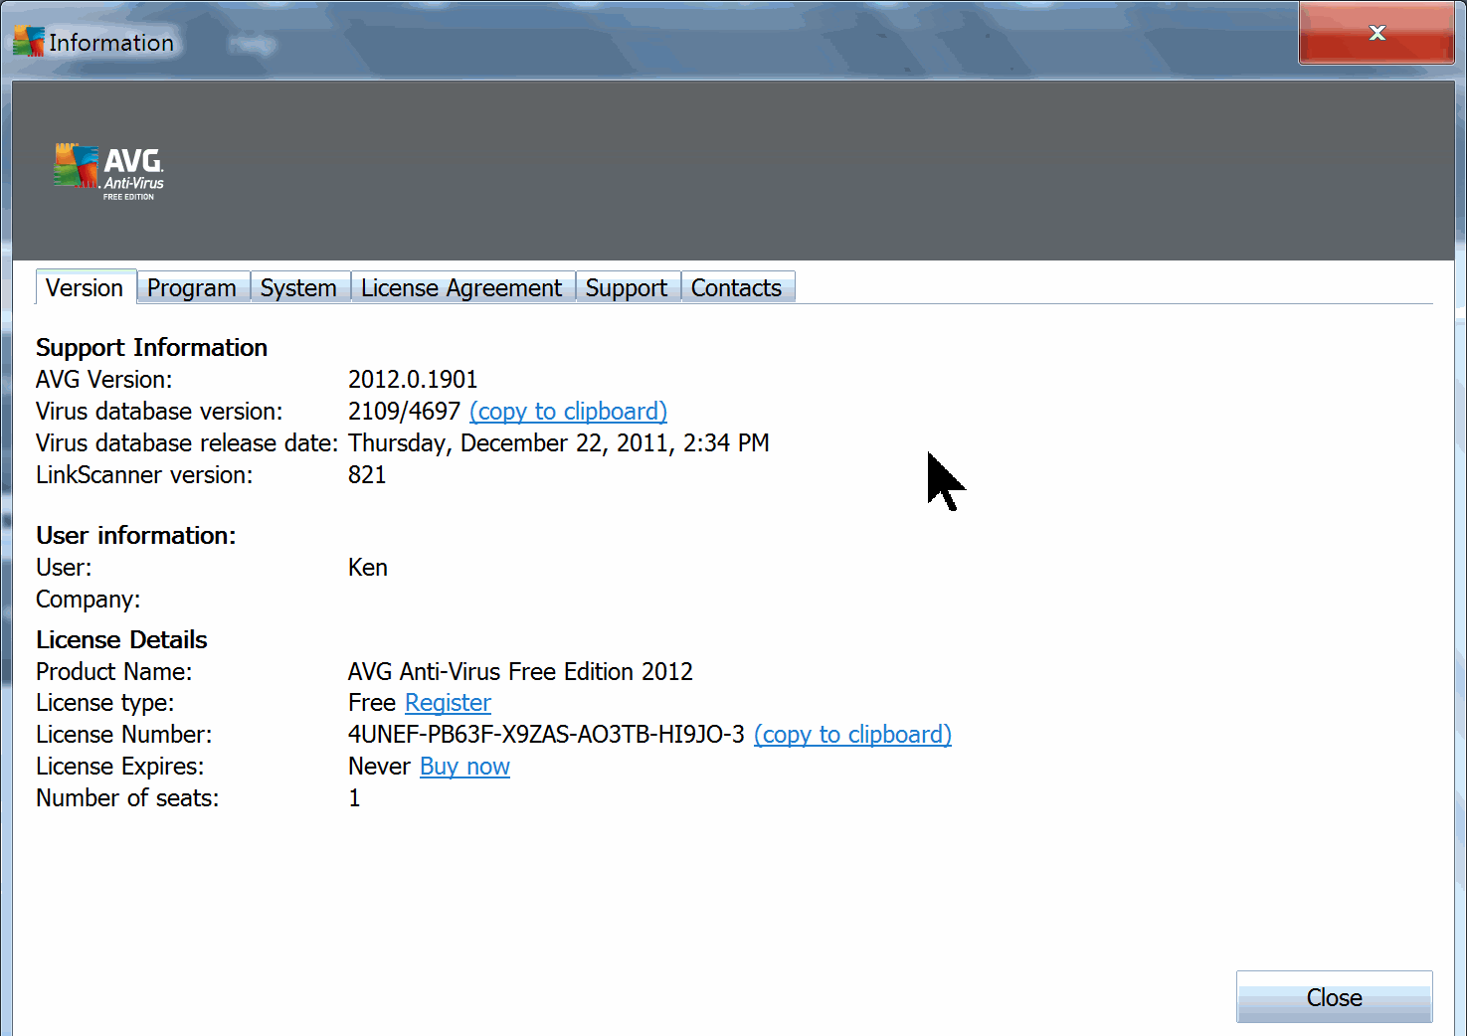Click the License Details heading

click(x=122, y=640)
